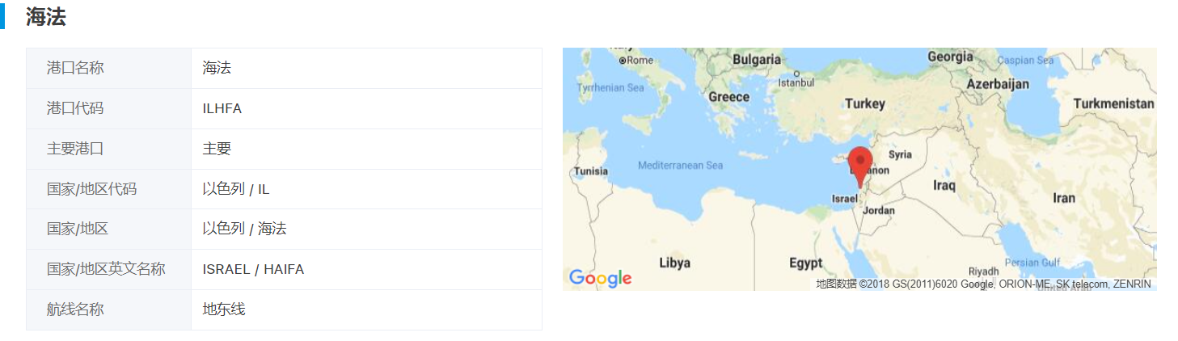Click the 以色列 / IL country code value
The height and width of the screenshot is (341, 1178).
235,189
